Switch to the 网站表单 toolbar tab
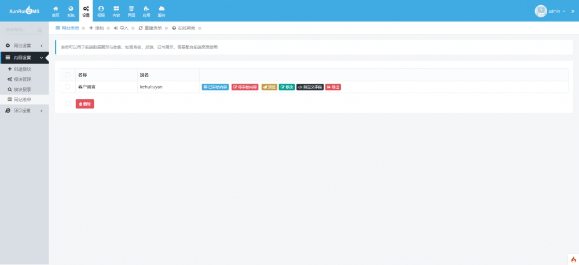This screenshot has height=265, width=579. pyautogui.click(x=67, y=28)
